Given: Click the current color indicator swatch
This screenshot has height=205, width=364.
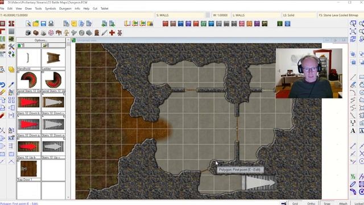Looking at the screenshot, I should pos(208,15).
